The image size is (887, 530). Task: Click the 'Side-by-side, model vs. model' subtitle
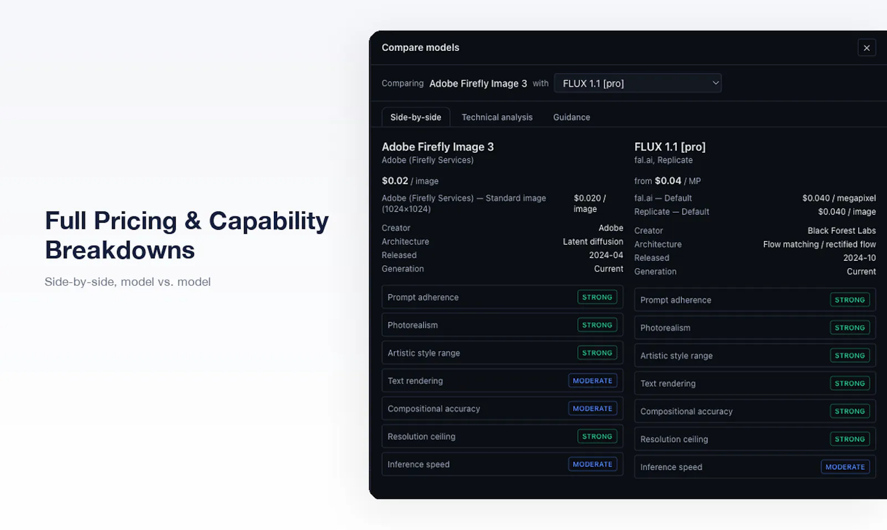tap(128, 282)
